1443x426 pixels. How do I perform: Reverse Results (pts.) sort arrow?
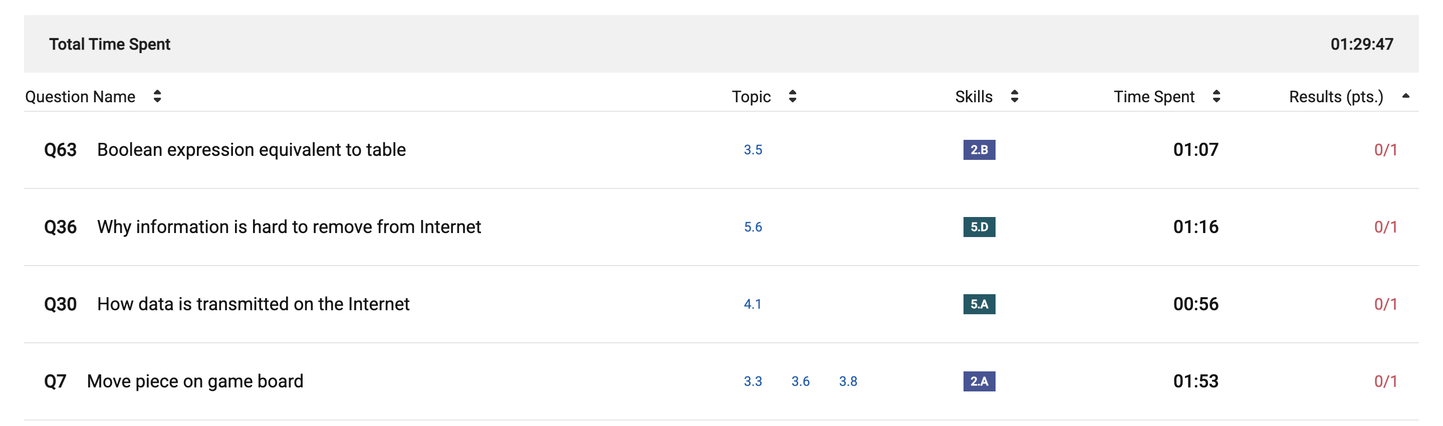coord(1405,96)
